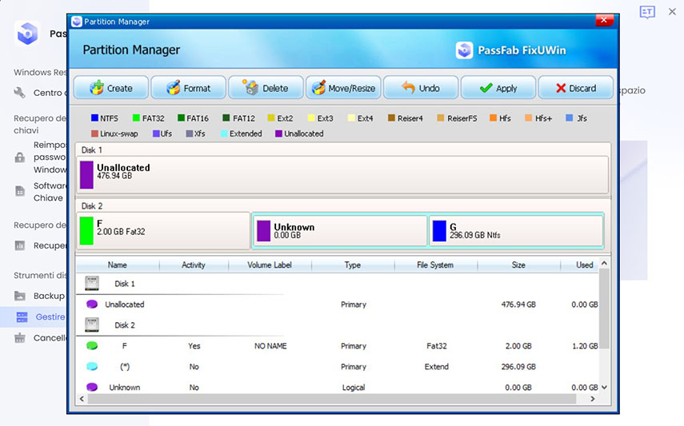Select the G 296.09 GB Ntfs partition block
The width and height of the screenshot is (684, 426).
515,231
